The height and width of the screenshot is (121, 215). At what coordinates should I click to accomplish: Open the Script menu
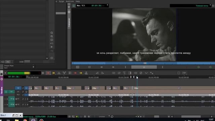coord(61,1)
